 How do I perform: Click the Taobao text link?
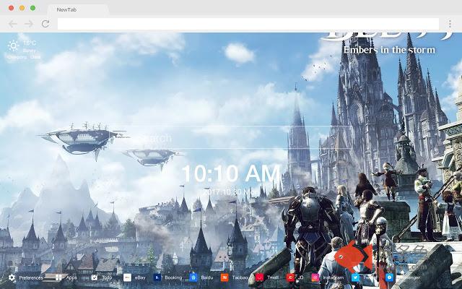pyautogui.click(x=240, y=277)
